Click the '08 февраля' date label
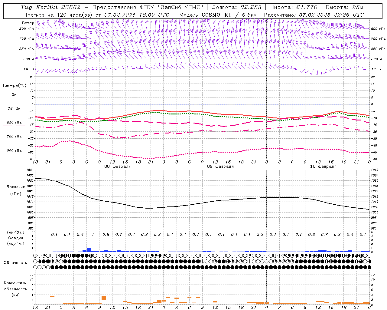The height and width of the screenshot is (310, 387). pos(118,167)
